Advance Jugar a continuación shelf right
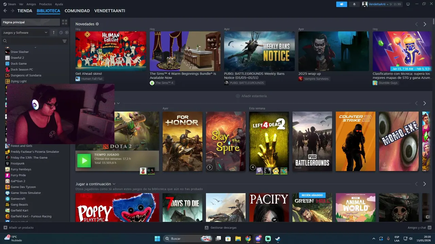435x244 pixels. [424, 184]
